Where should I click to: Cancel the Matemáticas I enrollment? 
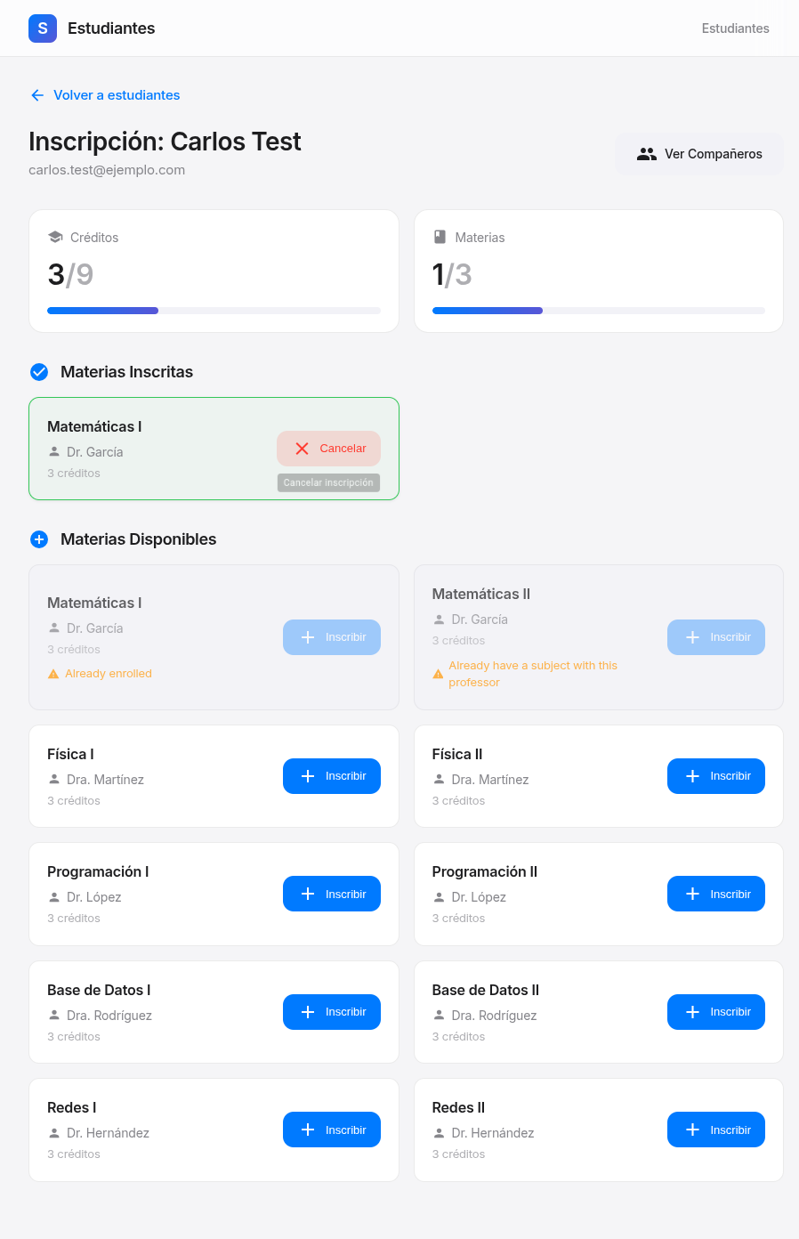328,449
